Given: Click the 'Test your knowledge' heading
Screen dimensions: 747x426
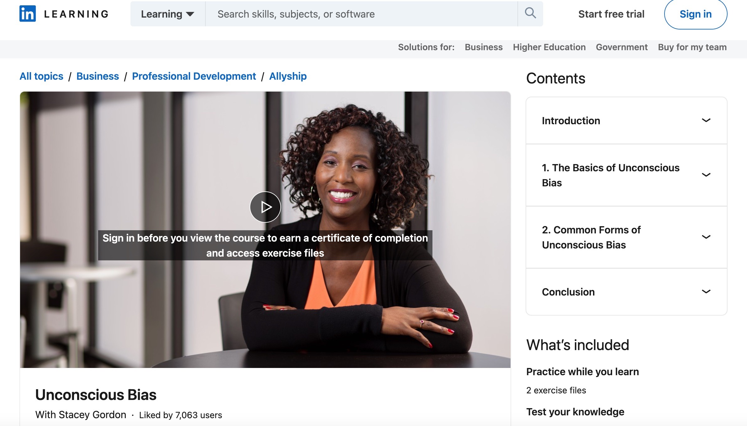Looking at the screenshot, I should 575,412.
